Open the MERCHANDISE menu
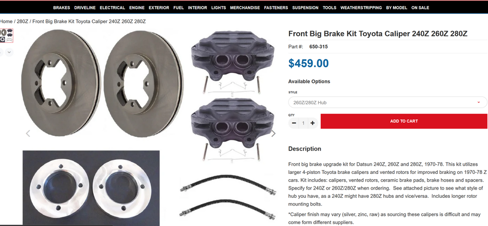The height and width of the screenshot is (226, 488). 245,8
